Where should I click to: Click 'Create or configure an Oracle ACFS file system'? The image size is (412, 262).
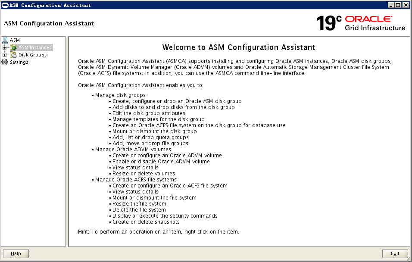170,186
